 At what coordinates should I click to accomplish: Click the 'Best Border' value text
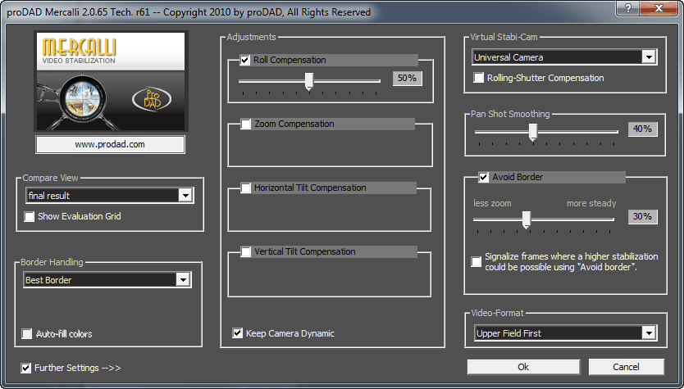tap(48, 280)
